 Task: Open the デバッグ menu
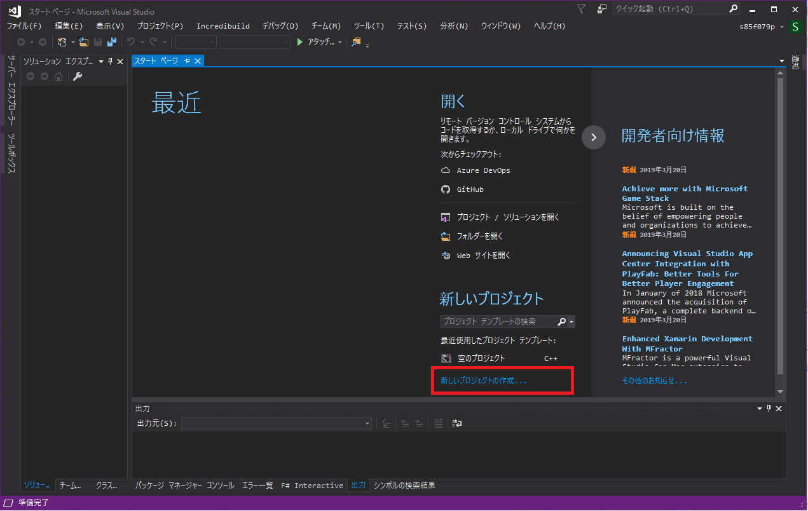[279, 26]
